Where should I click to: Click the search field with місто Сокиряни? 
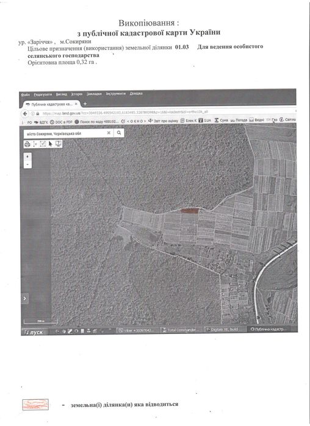(x=65, y=133)
